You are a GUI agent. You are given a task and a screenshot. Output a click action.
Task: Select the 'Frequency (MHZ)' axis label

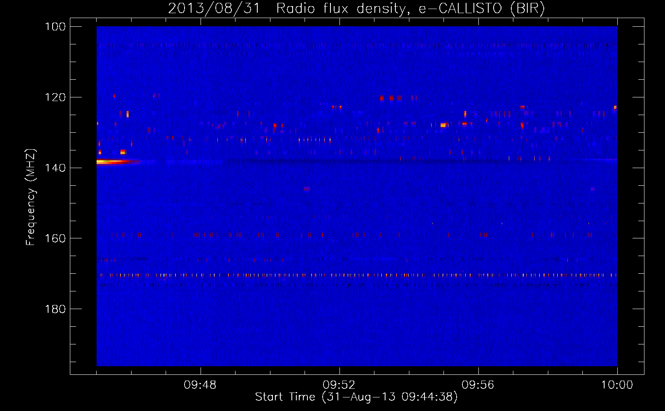(31, 197)
